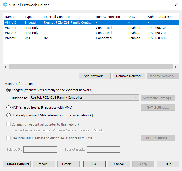Click the list's left scroll arrow
This screenshot has height=171, width=182.
click(x=6, y=67)
